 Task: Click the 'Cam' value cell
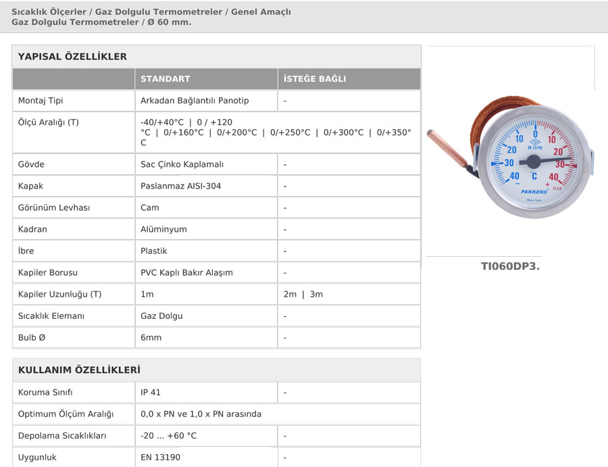pos(150,207)
